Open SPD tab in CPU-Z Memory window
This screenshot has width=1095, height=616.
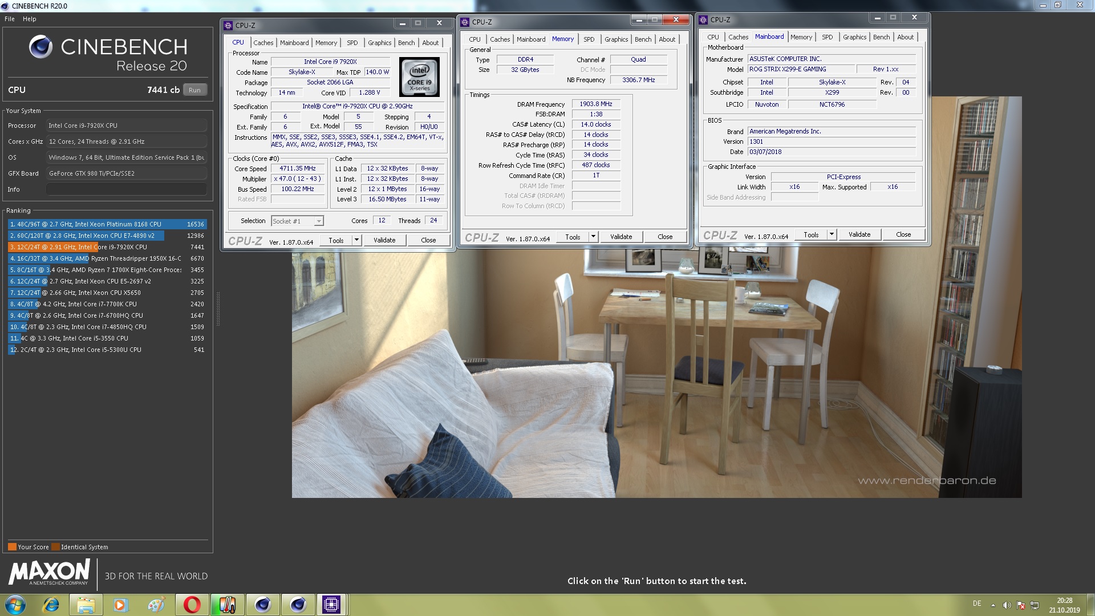click(589, 39)
